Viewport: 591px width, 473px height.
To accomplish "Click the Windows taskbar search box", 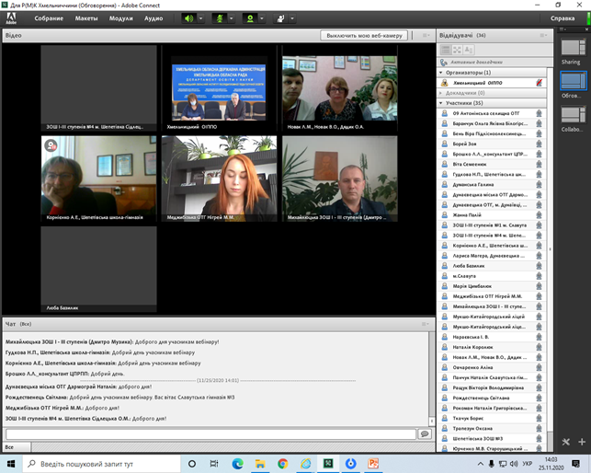I will (x=101, y=464).
